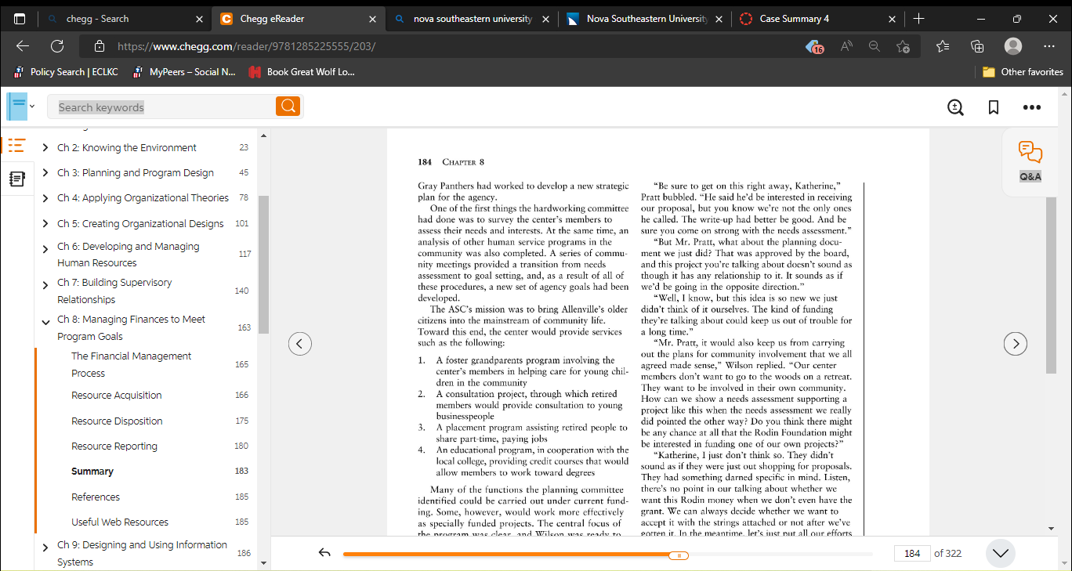Click the back-history arrow near progress bar
Image resolution: width=1072 pixels, height=571 pixels.
tap(325, 553)
